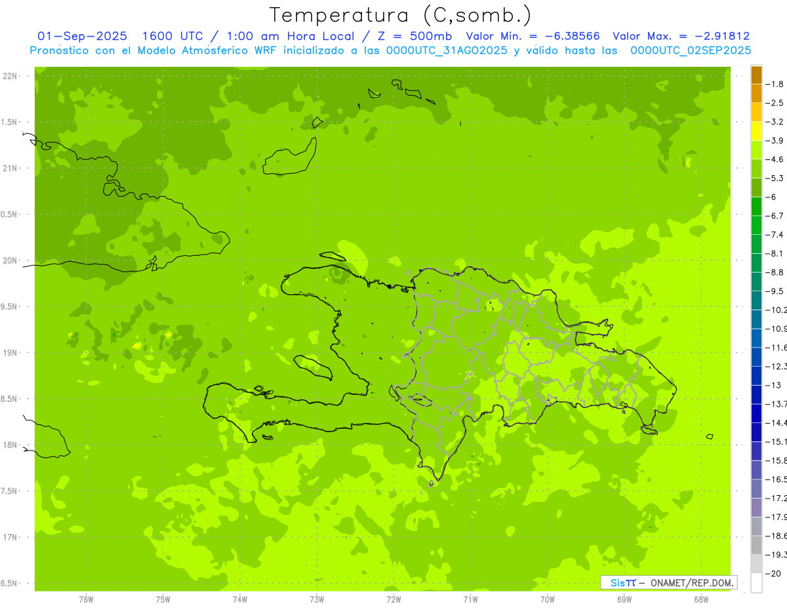Click the 21N latitude label

(x=10, y=168)
